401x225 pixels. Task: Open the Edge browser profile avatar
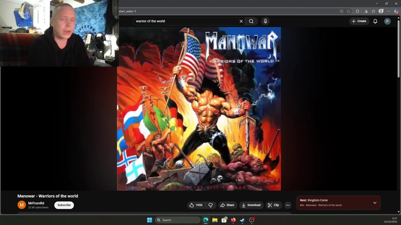[381, 11]
